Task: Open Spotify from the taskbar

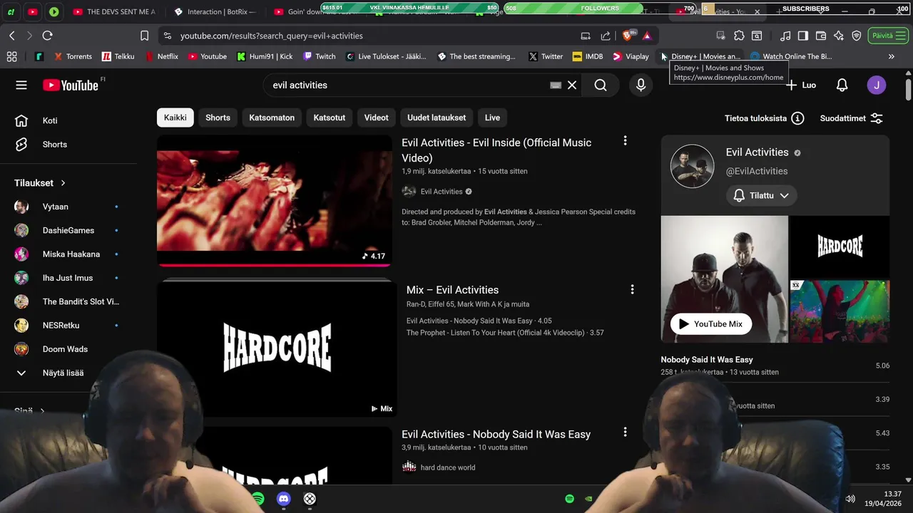Action: click(258, 499)
